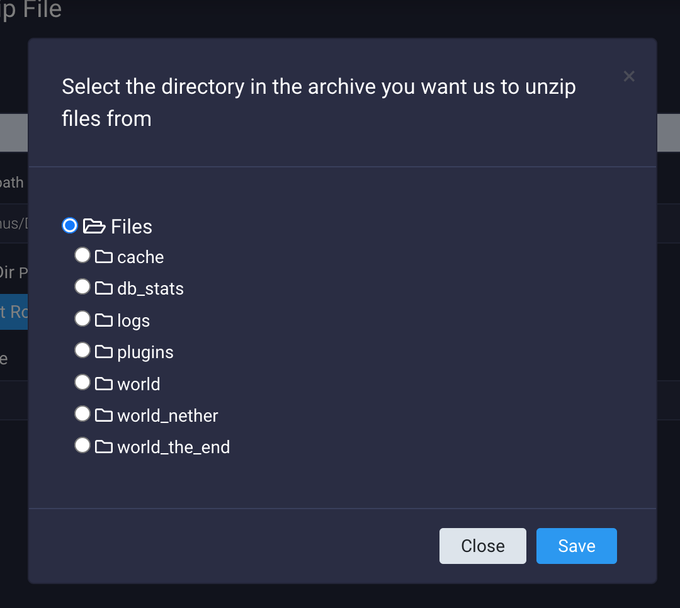Click the world folder label
The image size is (680, 608).
pos(139,384)
